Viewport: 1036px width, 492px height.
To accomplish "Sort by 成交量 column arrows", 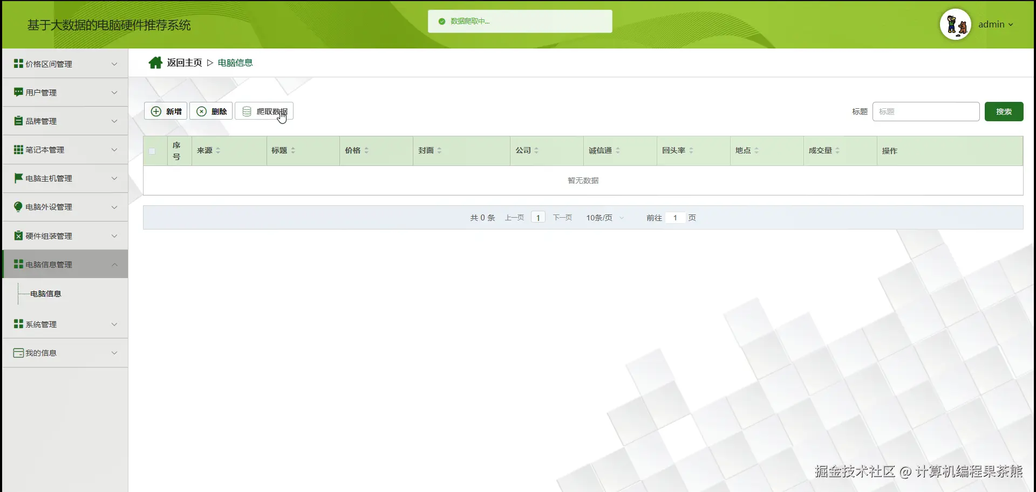I will point(837,151).
